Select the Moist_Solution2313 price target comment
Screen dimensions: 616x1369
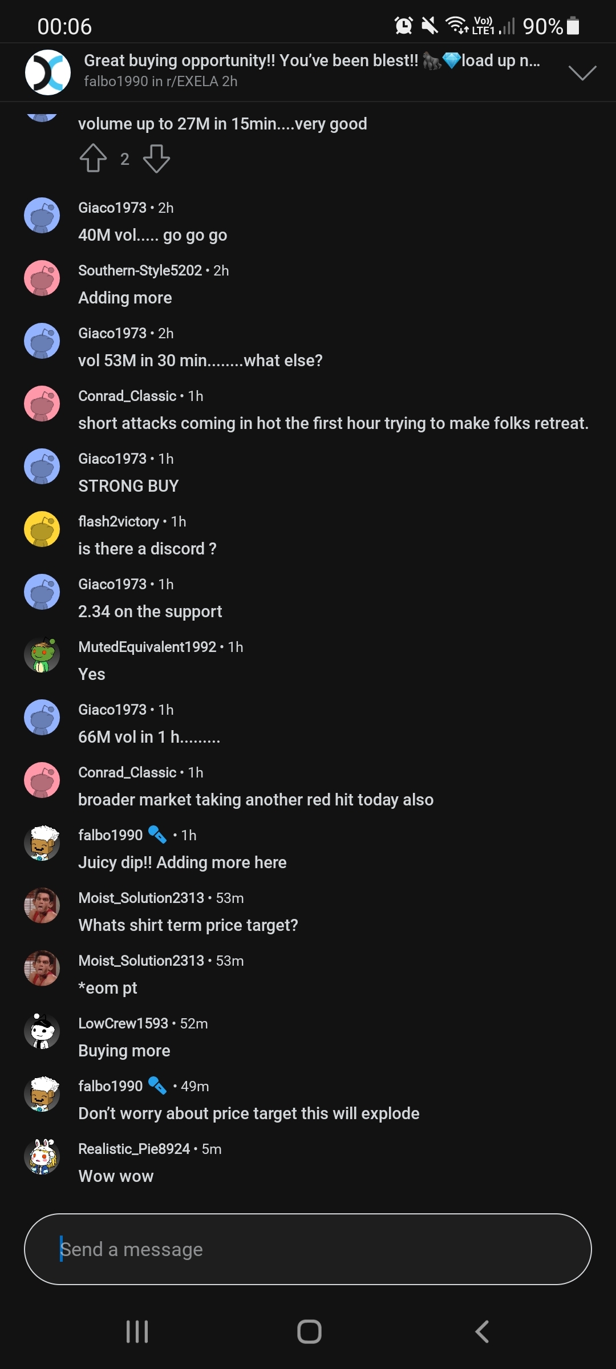point(188,925)
